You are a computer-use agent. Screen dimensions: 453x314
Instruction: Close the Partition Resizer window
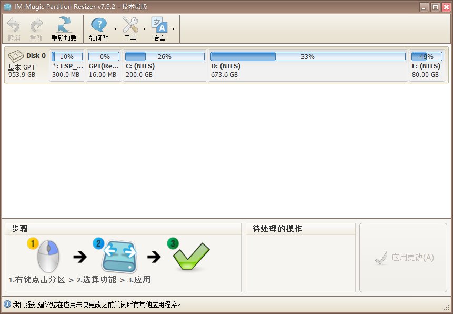click(x=446, y=7)
